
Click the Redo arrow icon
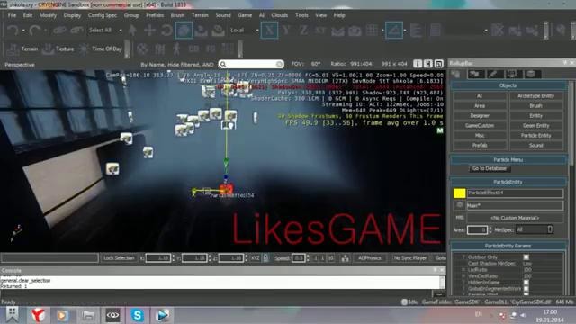35,30
